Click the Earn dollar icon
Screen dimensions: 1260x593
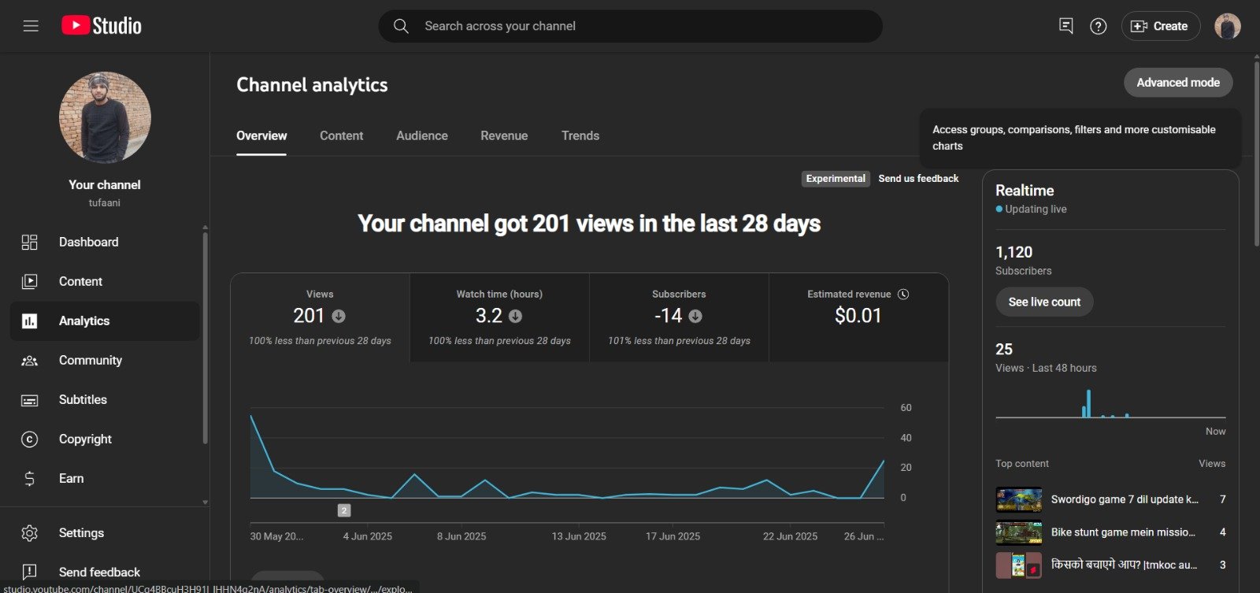[x=29, y=478]
